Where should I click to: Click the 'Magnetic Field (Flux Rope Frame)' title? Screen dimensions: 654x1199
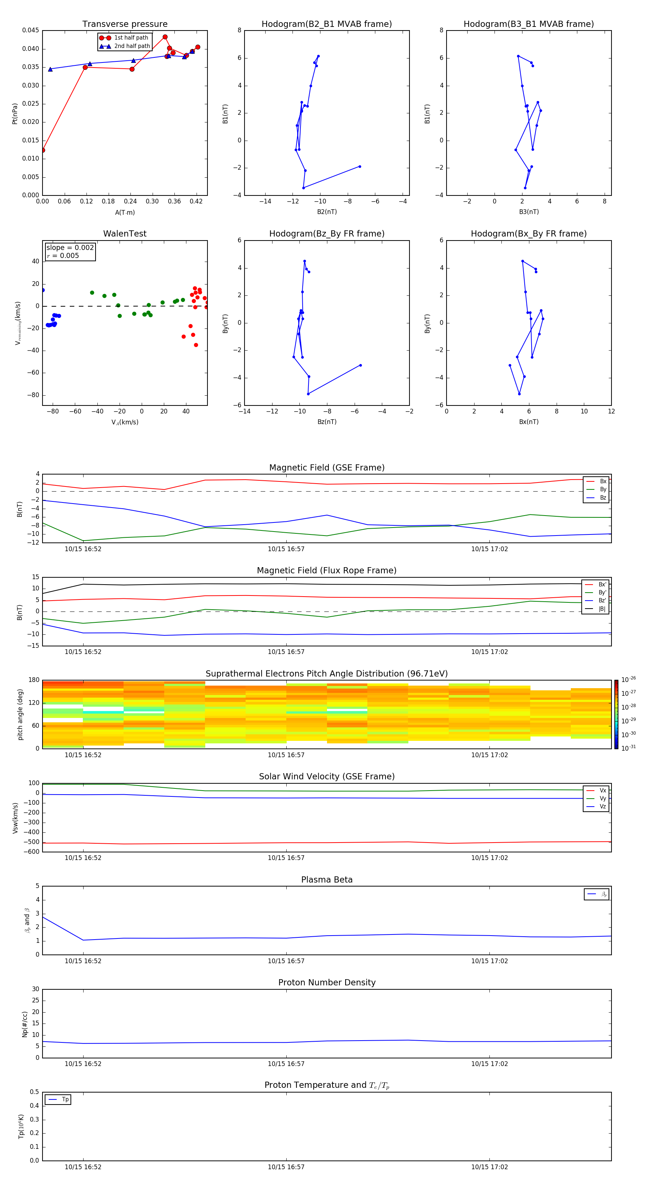(x=327, y=571)
